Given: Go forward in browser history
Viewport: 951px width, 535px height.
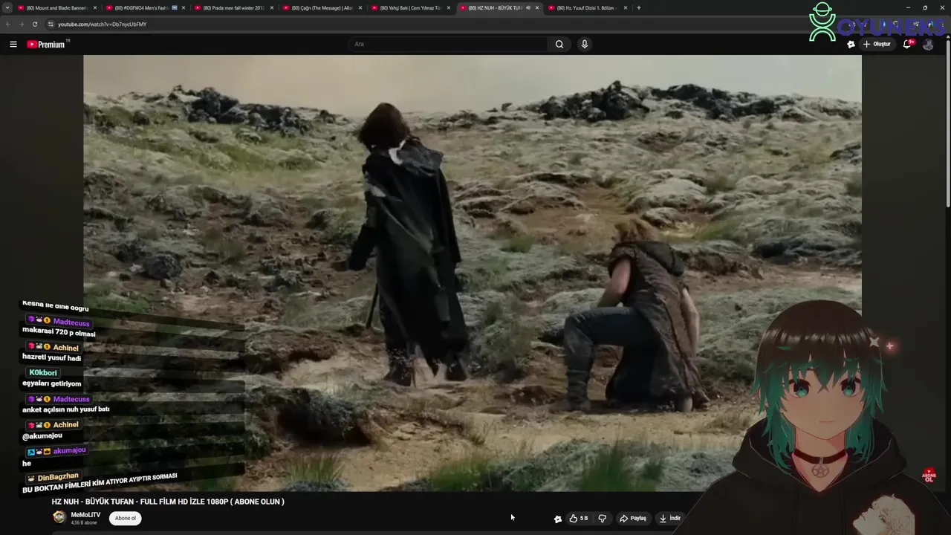Looking at the screenshot, I should (x=22, y=24).
